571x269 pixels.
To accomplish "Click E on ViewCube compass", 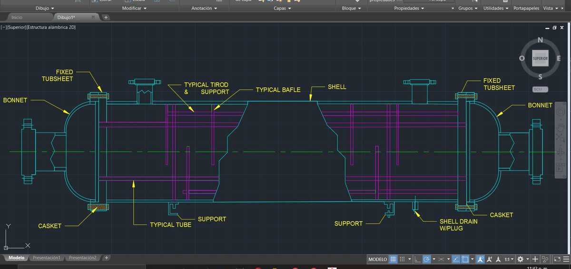I will [x=559, y=58].
